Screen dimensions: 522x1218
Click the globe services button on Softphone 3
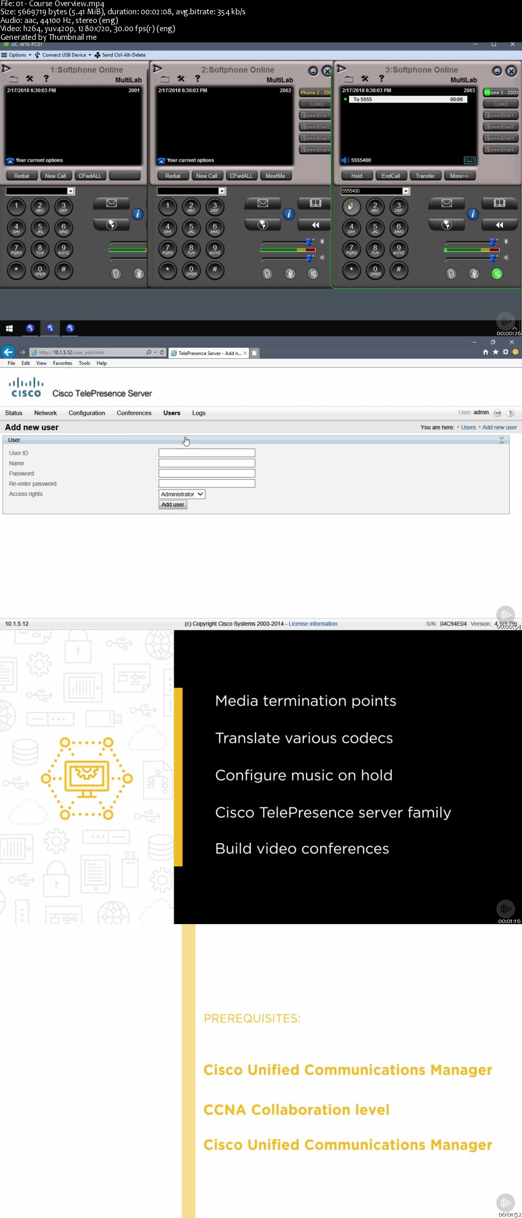pyautogui.click(x=447, y=225)
